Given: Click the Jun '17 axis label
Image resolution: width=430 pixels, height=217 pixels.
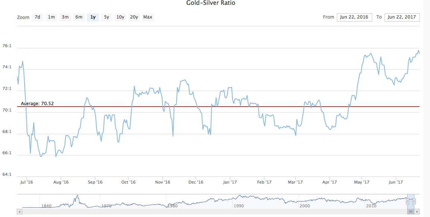Looking at the screenshot, I should coord(396,182).
